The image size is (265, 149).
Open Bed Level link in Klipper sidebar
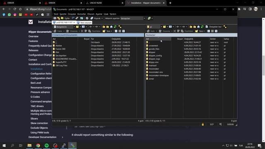(x=36, y=83)
